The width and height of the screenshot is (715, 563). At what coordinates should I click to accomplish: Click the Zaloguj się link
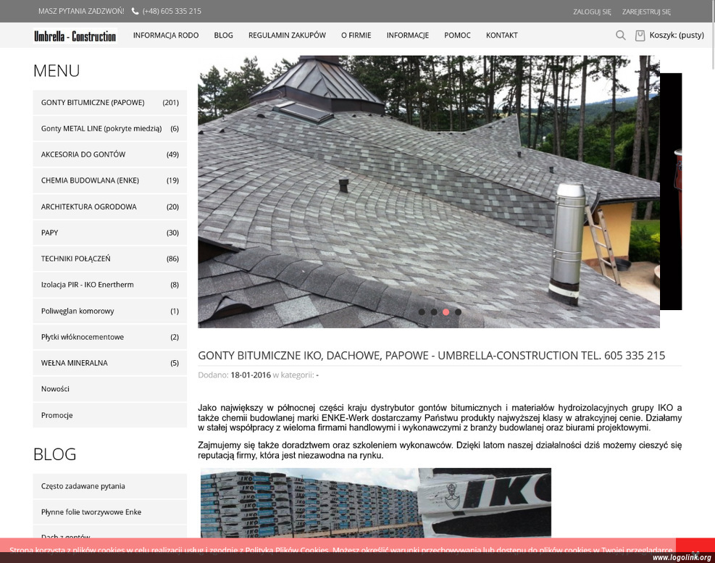pos(592,12)
